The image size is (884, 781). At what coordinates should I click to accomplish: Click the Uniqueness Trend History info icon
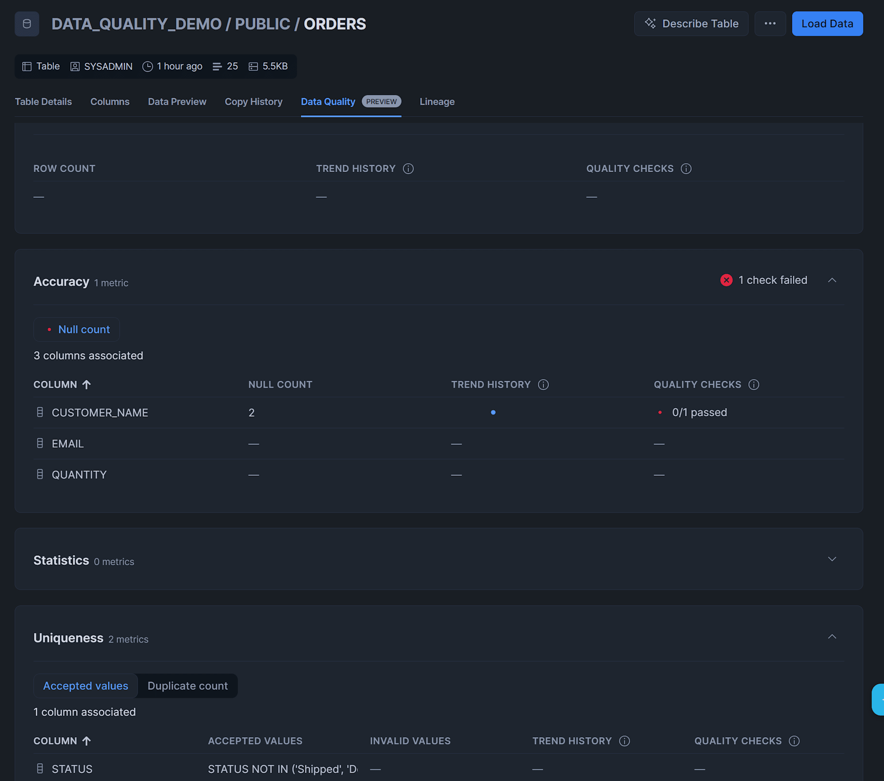click(x=624, y=741)
